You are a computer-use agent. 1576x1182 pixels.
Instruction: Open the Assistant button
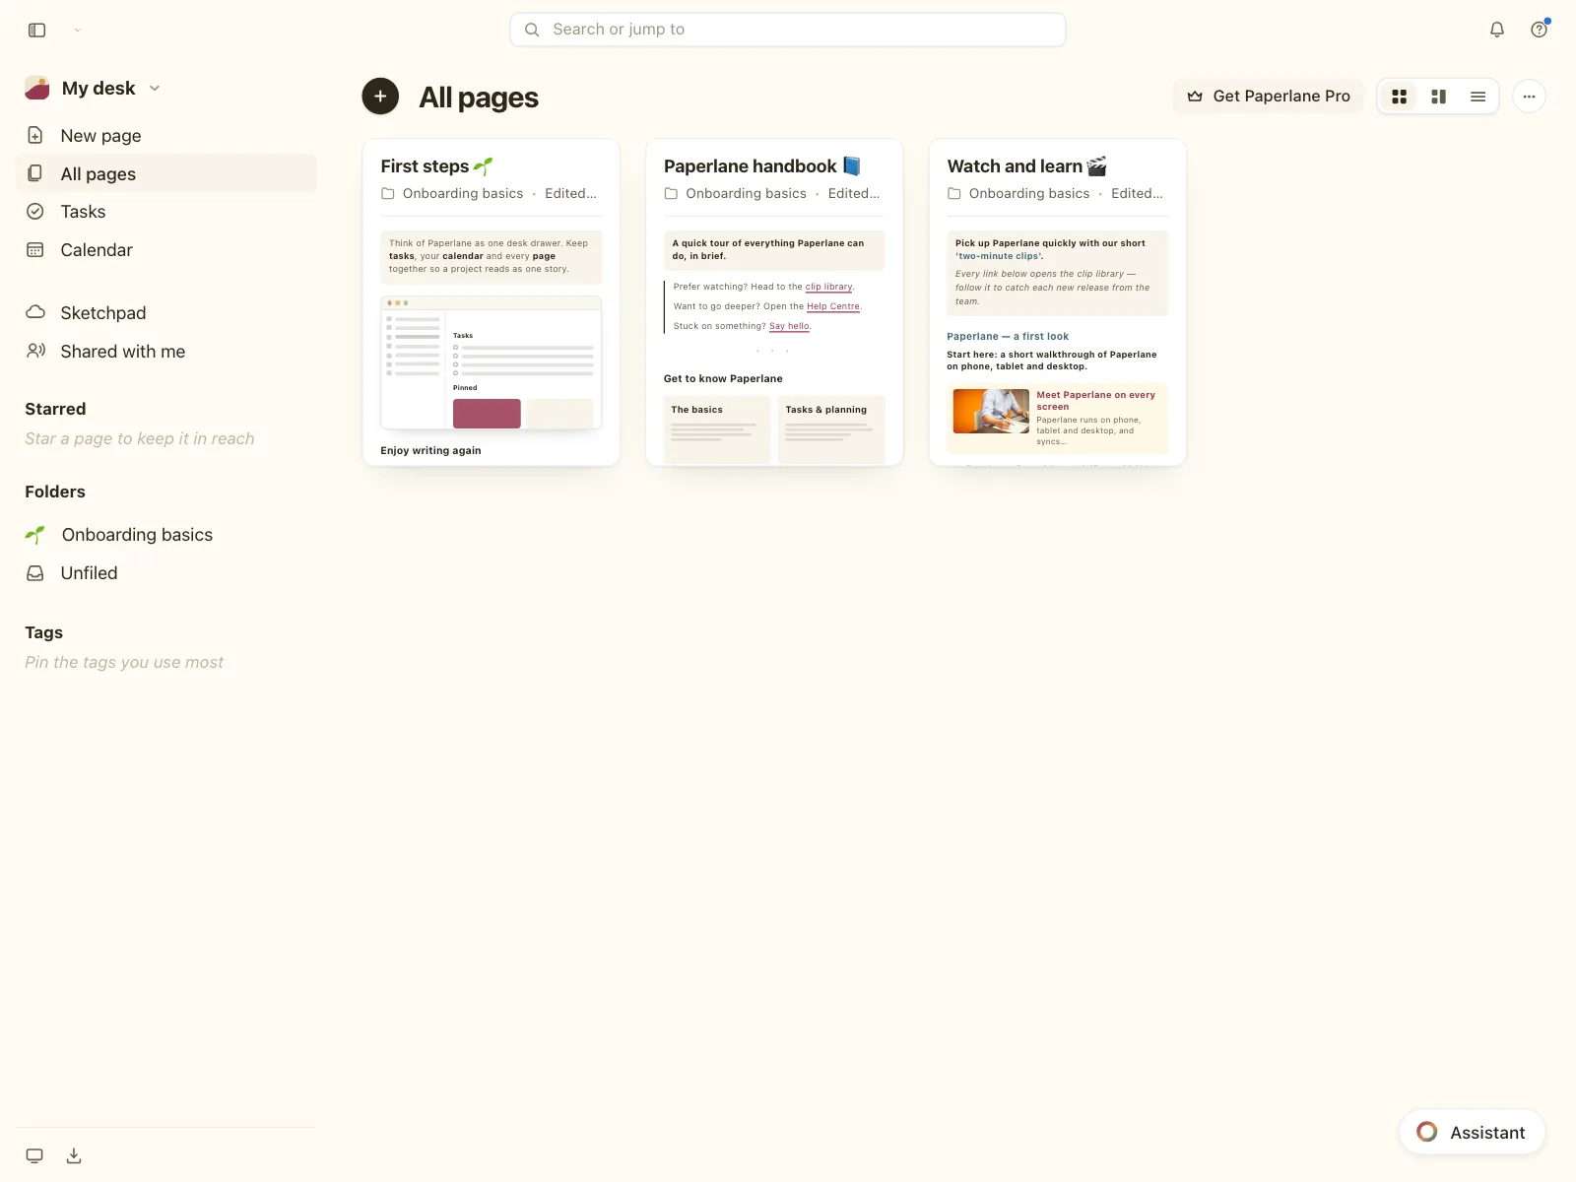tap(1472, 1133)
